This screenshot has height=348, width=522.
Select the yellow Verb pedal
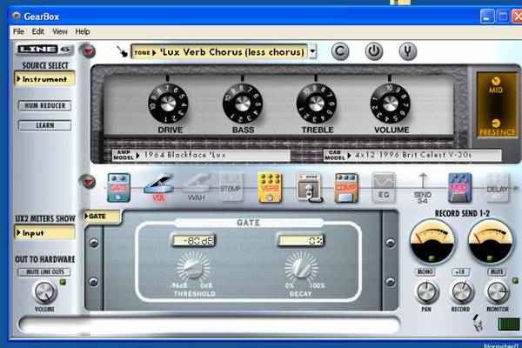[270, 188]
